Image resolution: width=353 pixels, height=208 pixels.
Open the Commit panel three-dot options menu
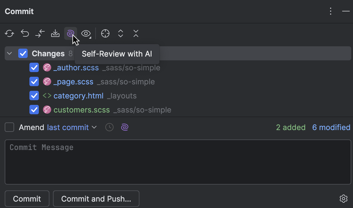pyautogui.click(x=331, y=11)
